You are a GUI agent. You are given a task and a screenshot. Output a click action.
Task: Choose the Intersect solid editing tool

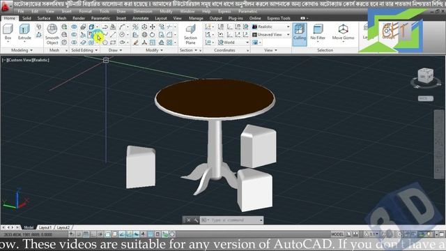[x=74, y=43]
